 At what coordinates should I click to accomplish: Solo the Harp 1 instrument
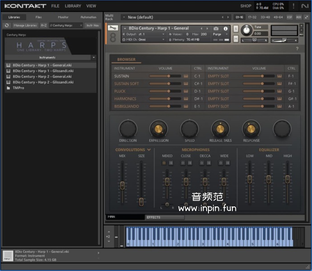click(236, 29)
